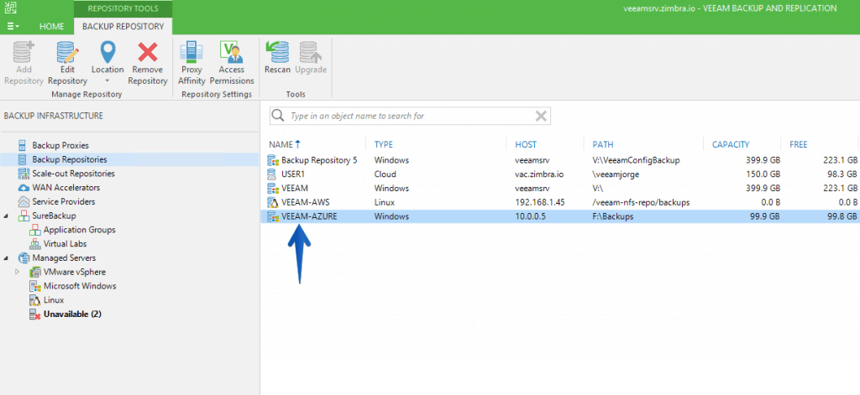Click host 10.0.0.5 cell
This screenshot has height=395, width=860.
pos(529,216)
